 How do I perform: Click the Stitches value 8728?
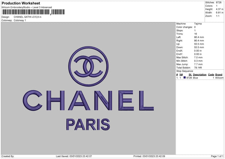click(219, 3)
